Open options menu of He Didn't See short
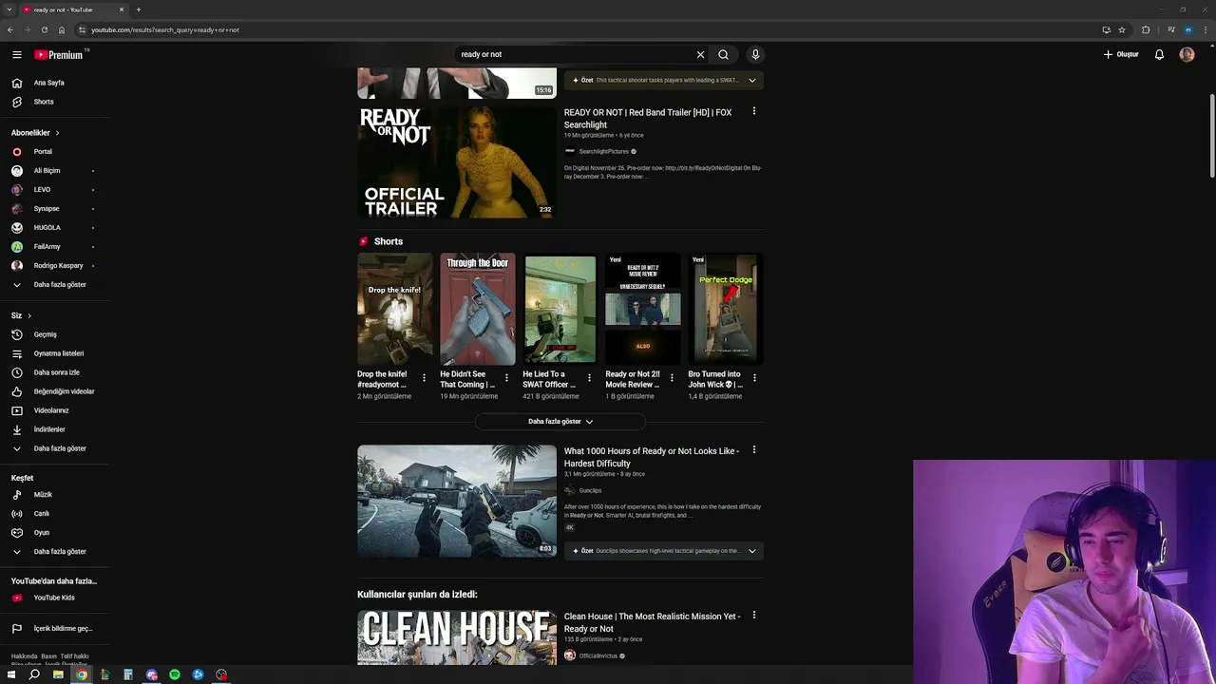 (x=506, y=378)
